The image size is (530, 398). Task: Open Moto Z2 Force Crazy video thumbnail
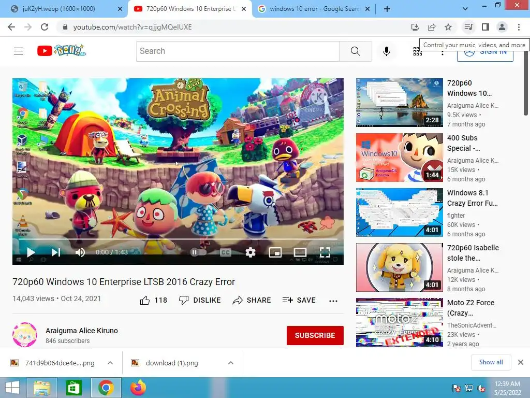399,322
